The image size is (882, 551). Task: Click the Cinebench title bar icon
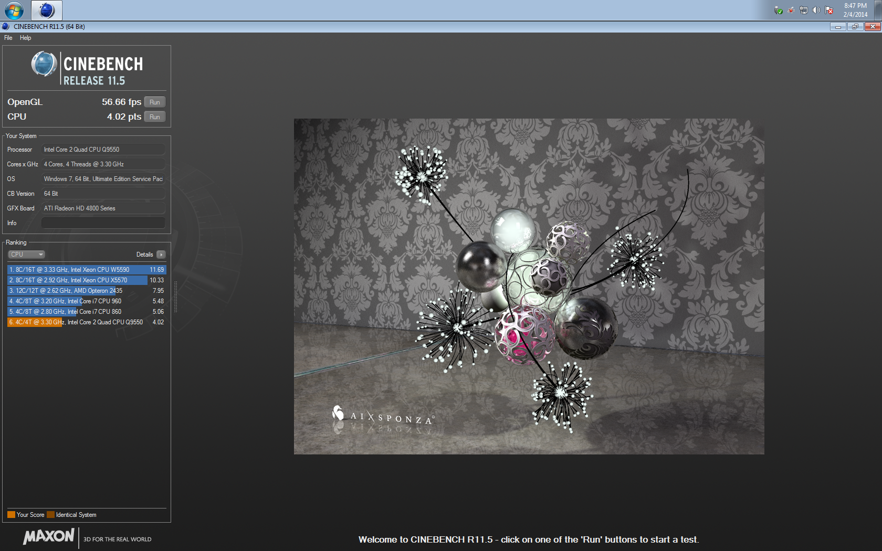point(6,26)
